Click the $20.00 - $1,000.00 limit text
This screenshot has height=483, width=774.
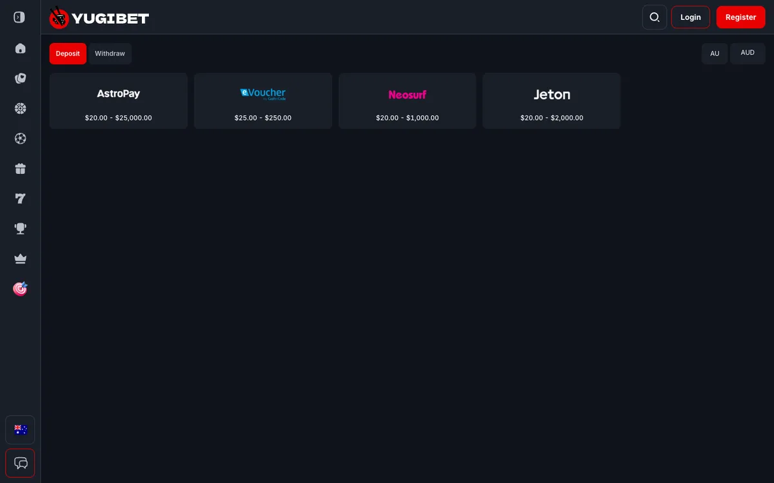tap(407, 118)
